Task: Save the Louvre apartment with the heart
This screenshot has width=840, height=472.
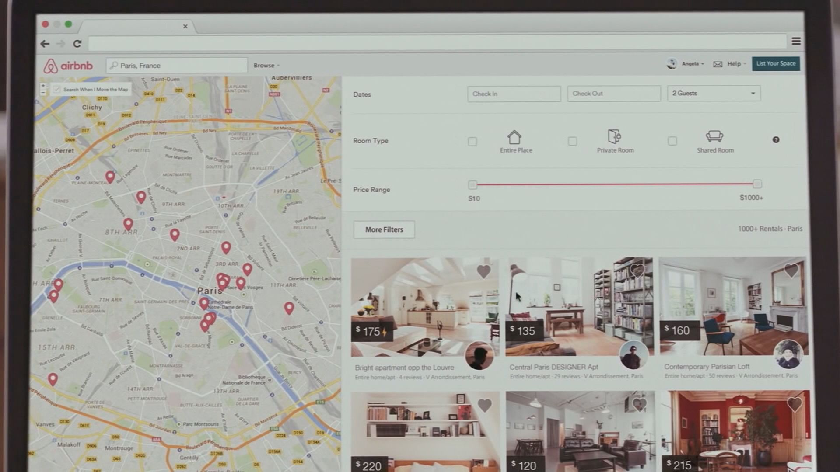Action: pyautogui.click(x=483, y=271)
